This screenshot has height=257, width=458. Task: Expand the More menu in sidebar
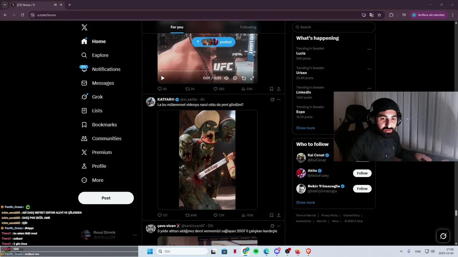pyautogui.click(x=93, y=180)
